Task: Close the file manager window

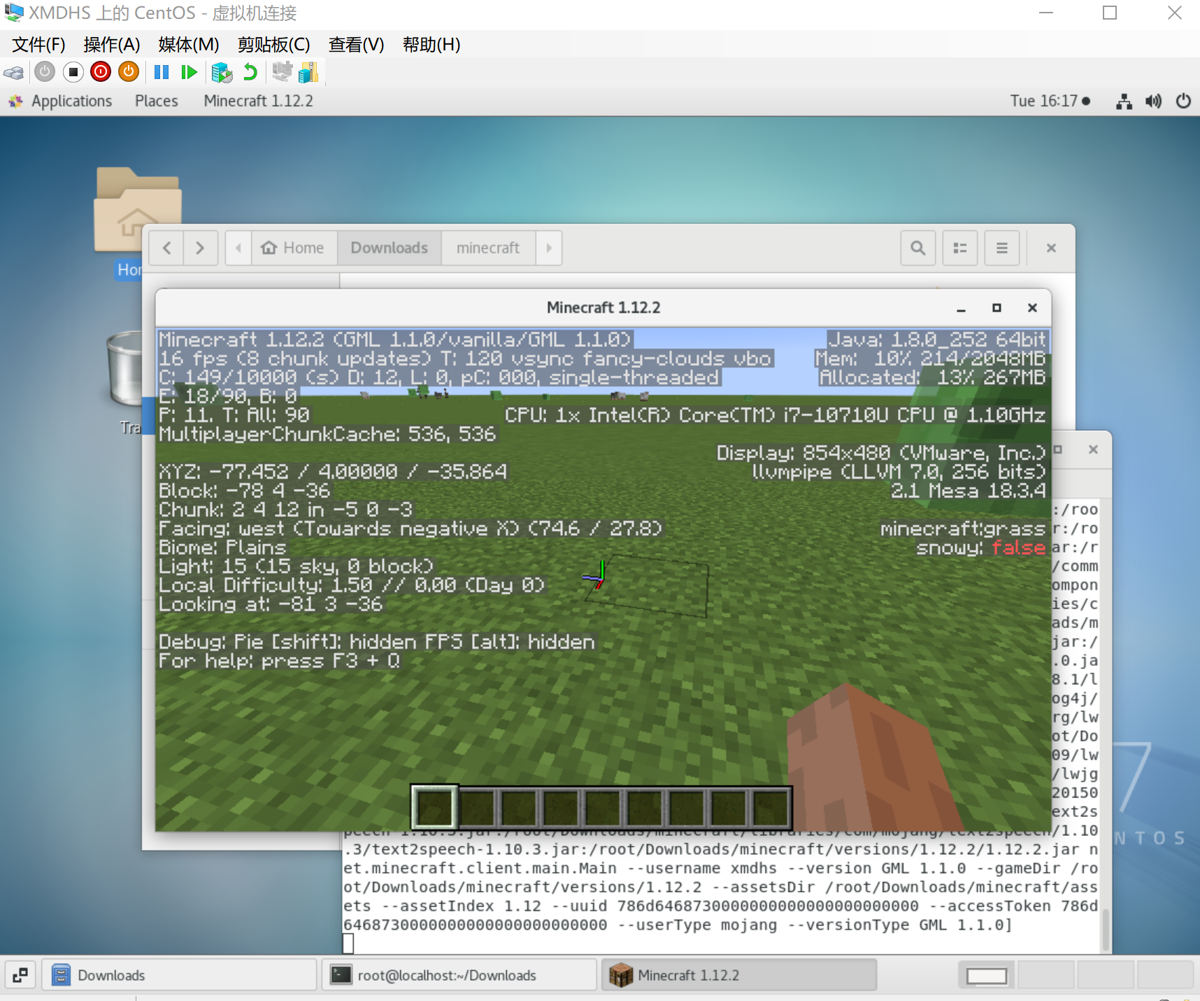Action: click(1051, 248)
